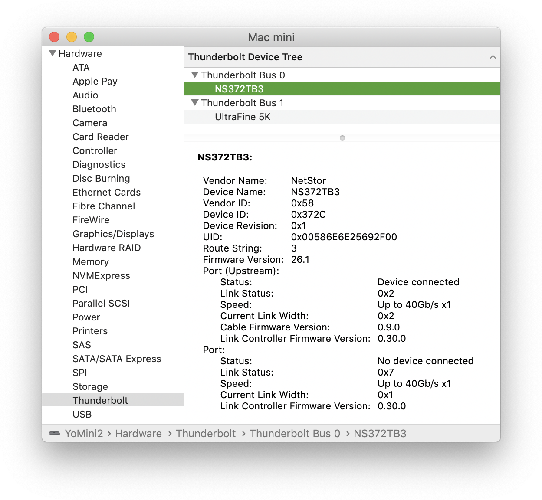Open the Memory category
This screenshot has width=542, height=500.
[x=91, y=261]
